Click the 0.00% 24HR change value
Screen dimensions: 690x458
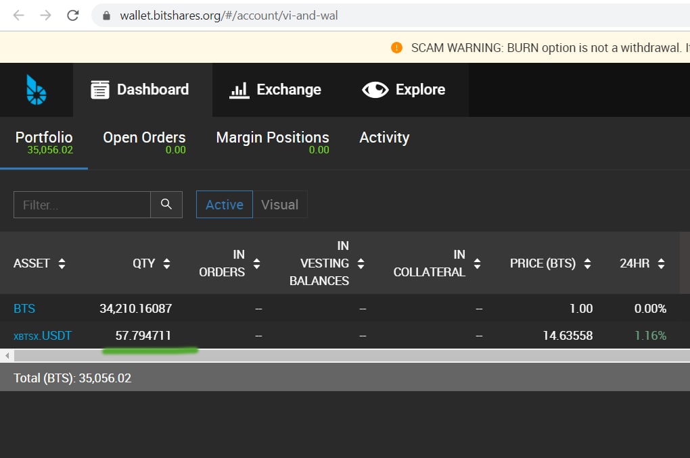click(x=650, y=309)
